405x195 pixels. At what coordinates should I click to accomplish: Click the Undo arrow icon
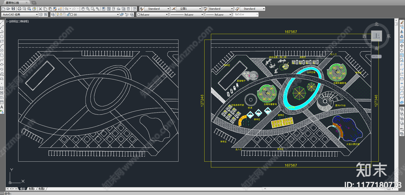pyautogui.click(x=66, y=9)
